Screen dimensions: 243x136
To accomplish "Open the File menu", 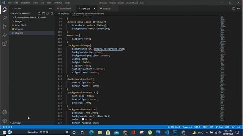I will [x=9, y=3].
